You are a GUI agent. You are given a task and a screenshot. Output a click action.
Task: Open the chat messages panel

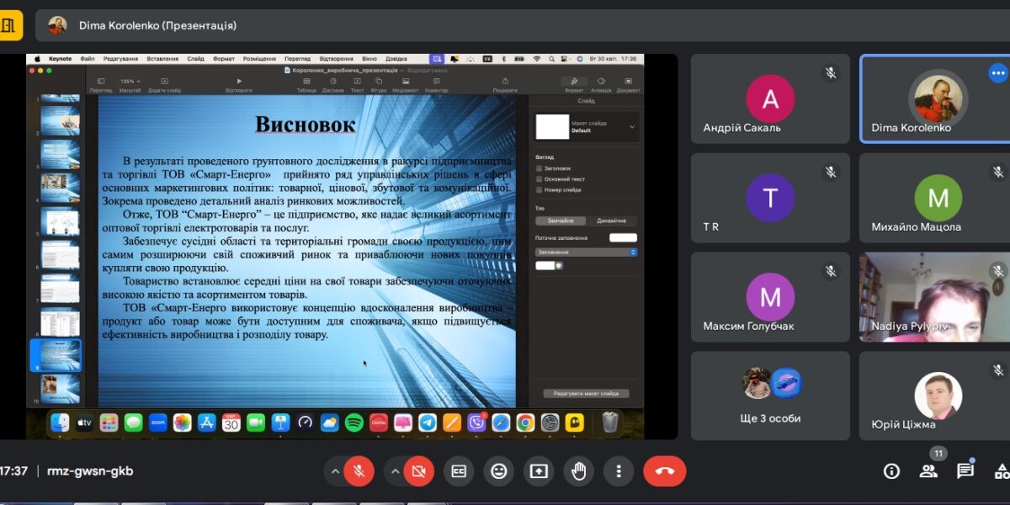coord(965,471)
